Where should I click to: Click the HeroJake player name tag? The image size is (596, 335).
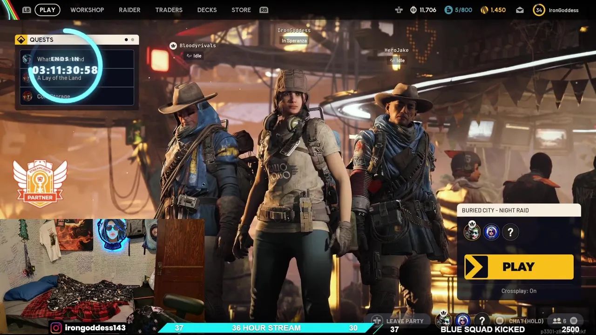coord(396,50)
